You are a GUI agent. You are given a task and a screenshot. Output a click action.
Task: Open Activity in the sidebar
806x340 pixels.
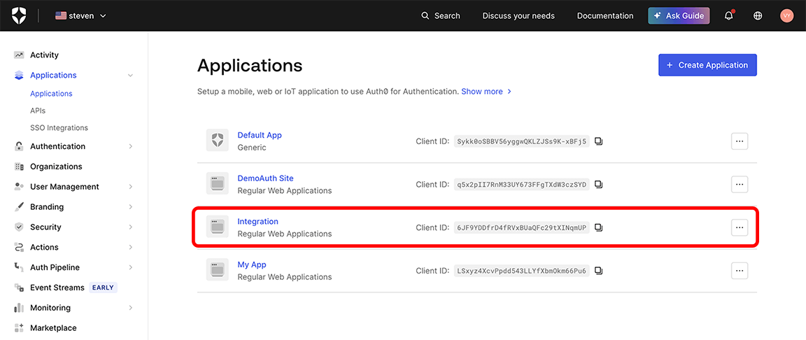click(44, 55)
